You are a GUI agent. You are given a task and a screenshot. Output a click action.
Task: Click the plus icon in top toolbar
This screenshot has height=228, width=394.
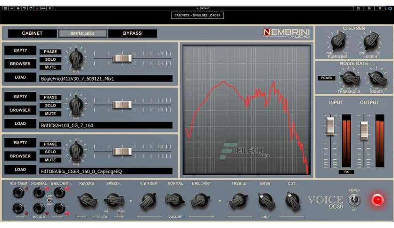click(18, 8)
